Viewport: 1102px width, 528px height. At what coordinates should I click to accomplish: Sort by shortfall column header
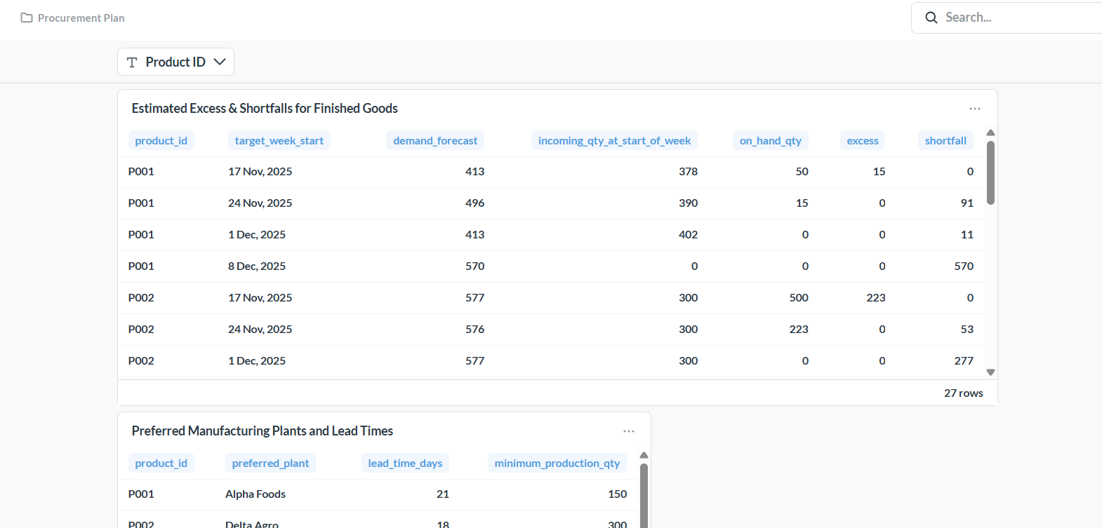945,140
